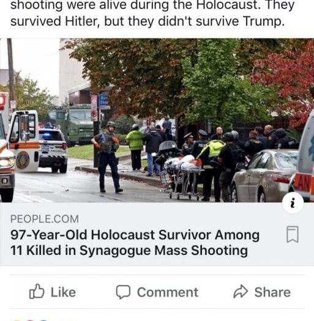The width and height of the screenshot is (314, 321).
Task: Save the article with the bookmark icon
Action: tap(293, 234)
